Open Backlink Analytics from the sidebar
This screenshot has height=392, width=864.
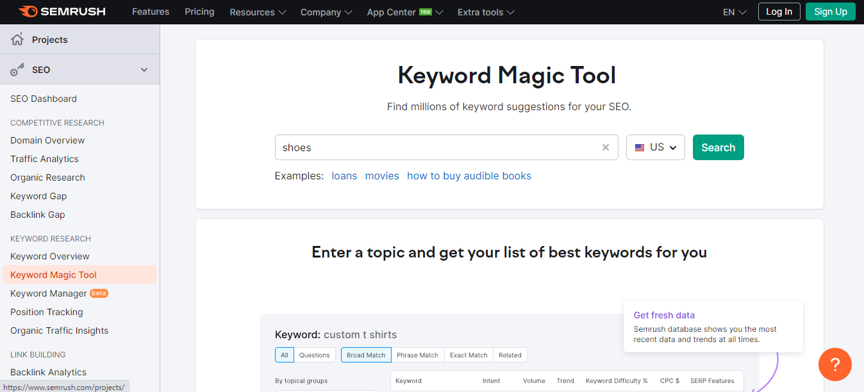click(48, 372)
